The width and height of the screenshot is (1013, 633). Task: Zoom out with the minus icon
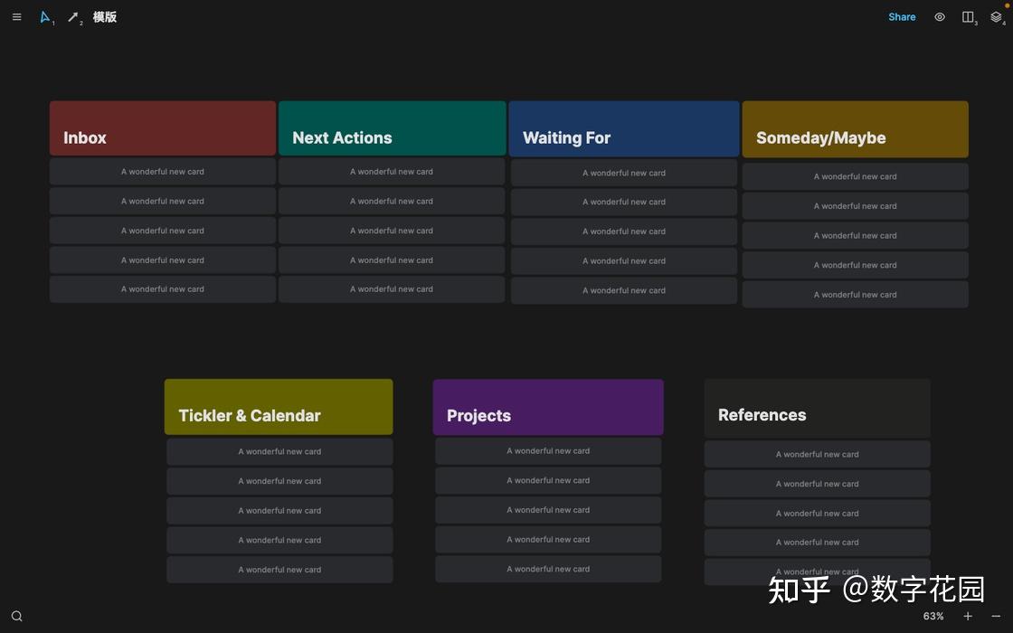[993, 616]
